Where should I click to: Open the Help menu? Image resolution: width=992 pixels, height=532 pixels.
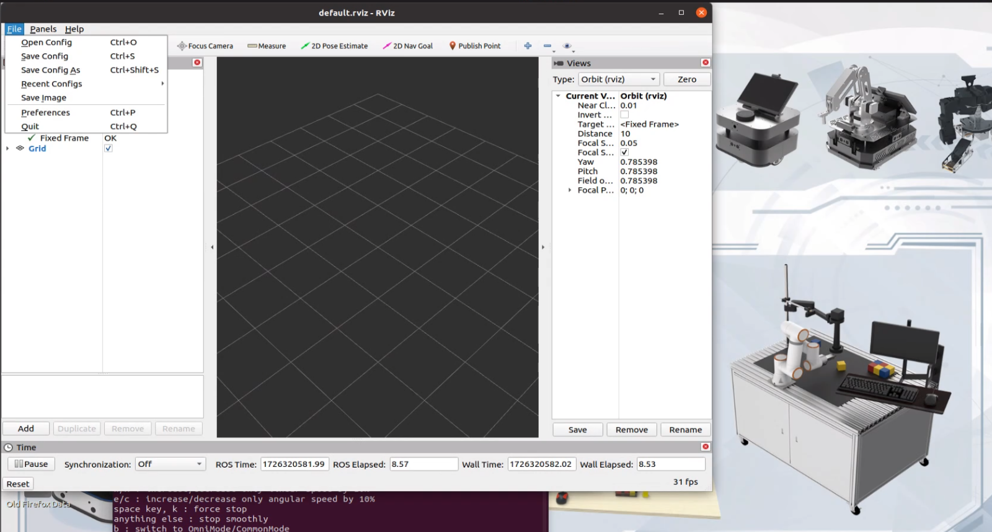(74, 29)
